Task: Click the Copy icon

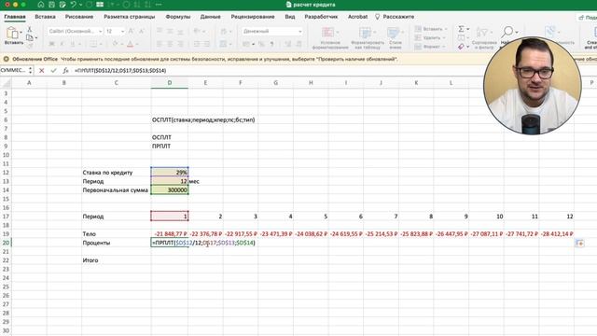Action: pos(29,37)
